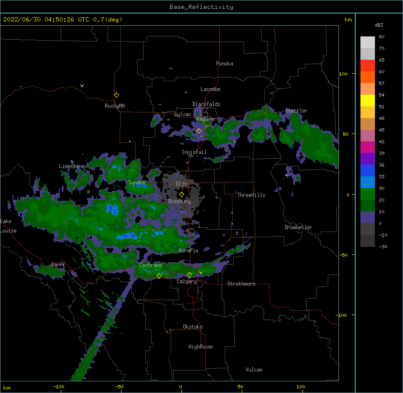Click the Cochrane label
The height and width of the screenshot is (393, 403).
pos(151,265)
